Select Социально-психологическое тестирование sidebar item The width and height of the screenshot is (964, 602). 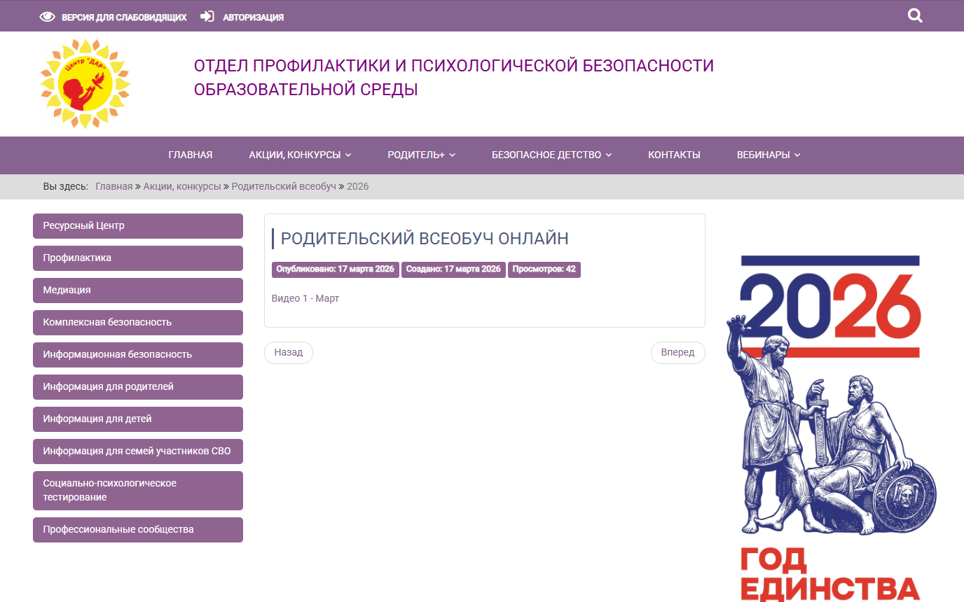coord(138,490)
